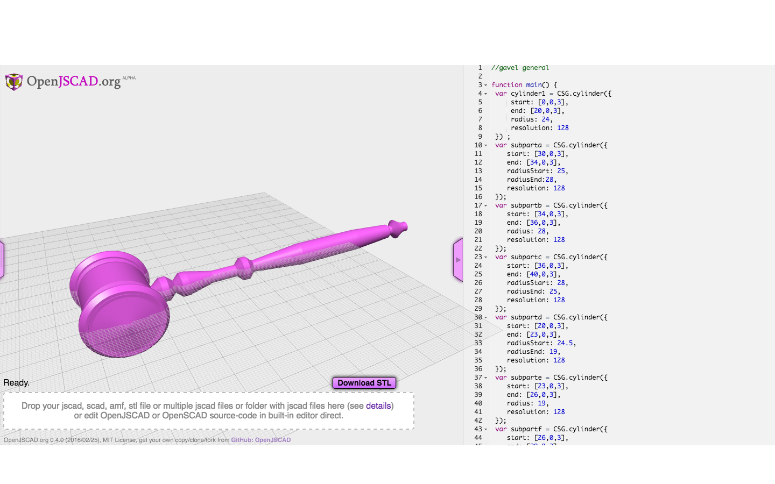Click the file drop zone box
The height and width of the screenshot is (484, 775).
pyautogui.click(x=208, y=411)
